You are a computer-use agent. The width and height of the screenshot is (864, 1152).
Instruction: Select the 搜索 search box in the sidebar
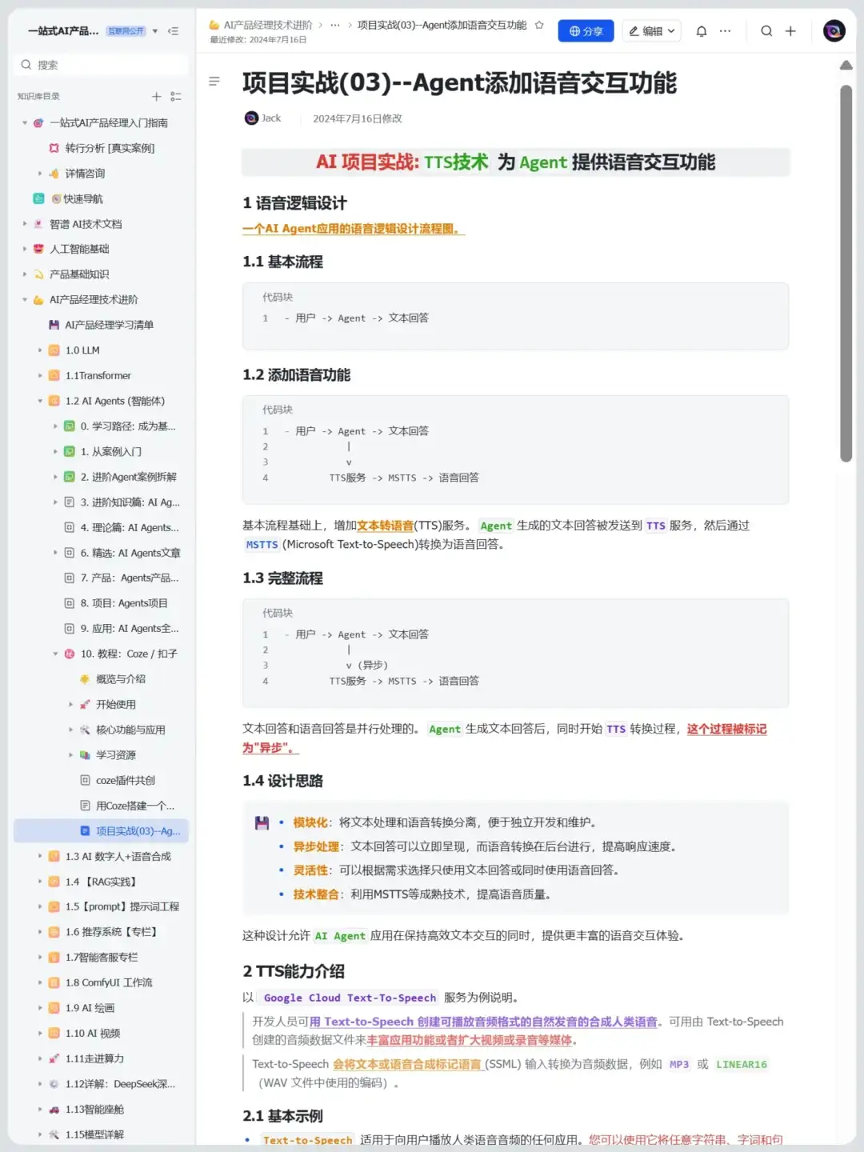99,64
